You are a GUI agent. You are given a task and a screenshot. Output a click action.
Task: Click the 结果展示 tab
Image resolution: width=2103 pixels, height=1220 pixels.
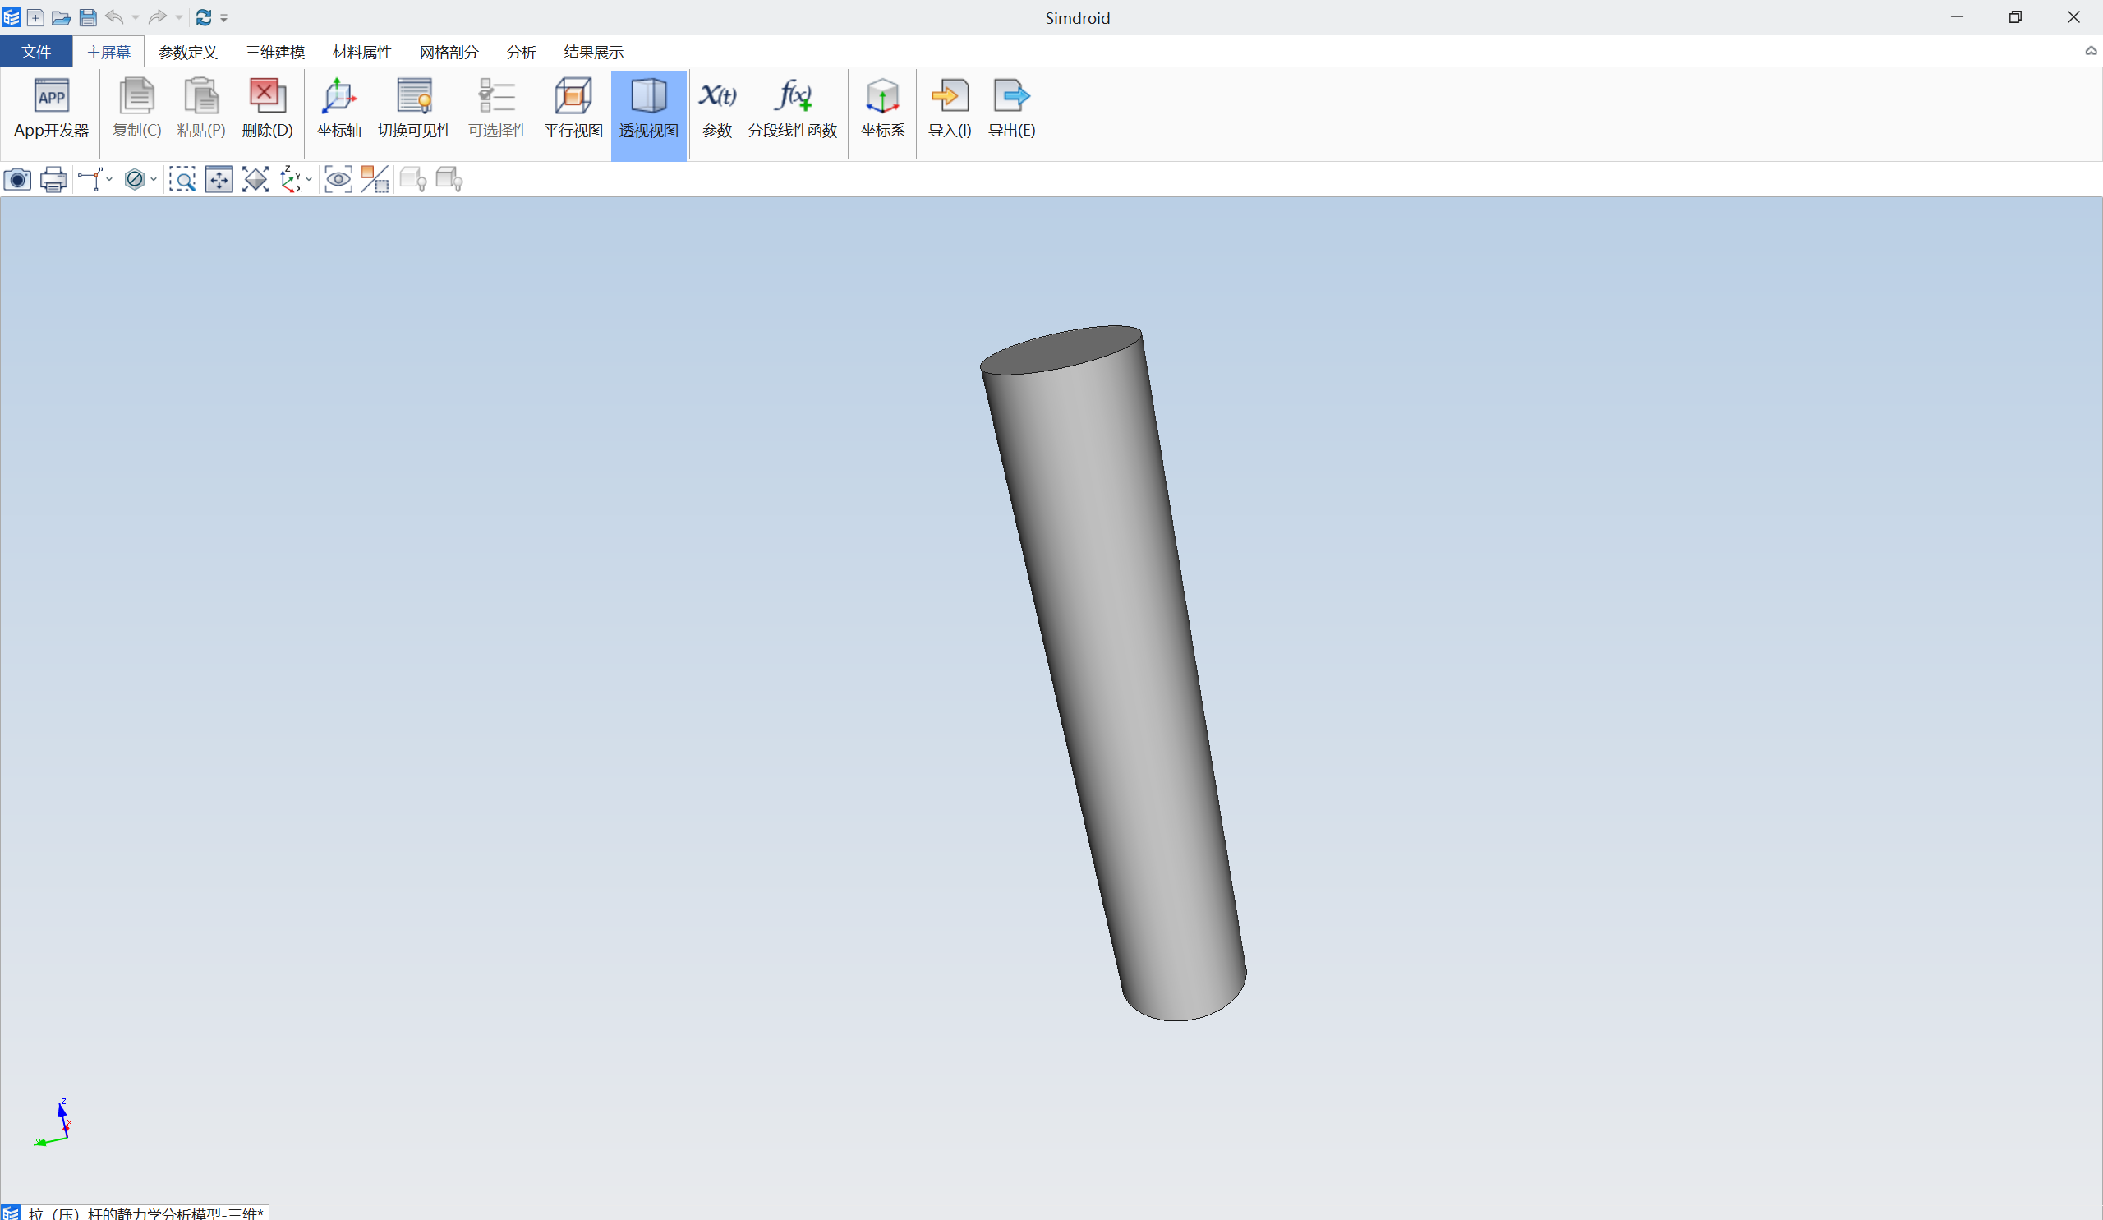(x=594, y=51)
